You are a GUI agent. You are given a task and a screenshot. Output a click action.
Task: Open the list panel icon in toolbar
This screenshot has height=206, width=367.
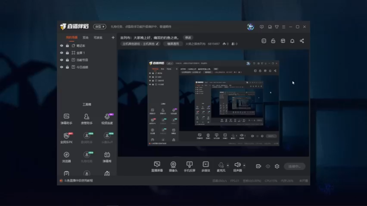point(264,41)
